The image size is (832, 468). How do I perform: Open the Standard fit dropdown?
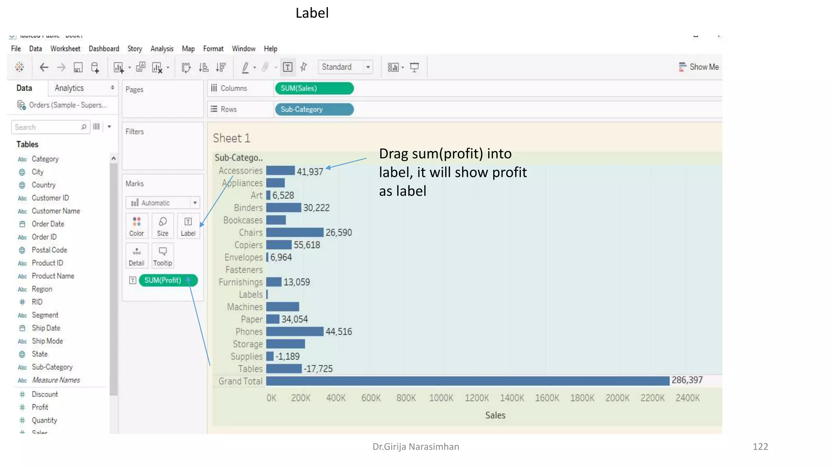coord(345,67)
